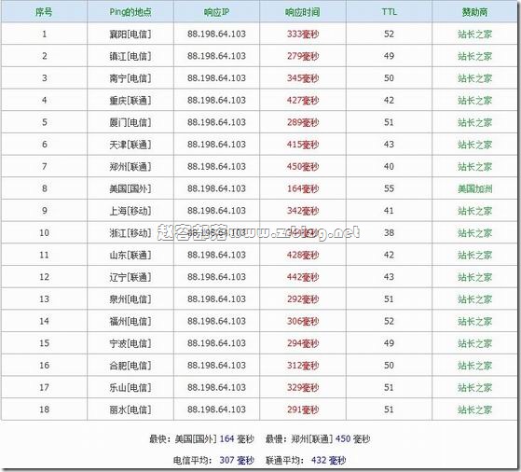Click the 赞助商 column header
The image size is (521, 472).
click(474, 12)
